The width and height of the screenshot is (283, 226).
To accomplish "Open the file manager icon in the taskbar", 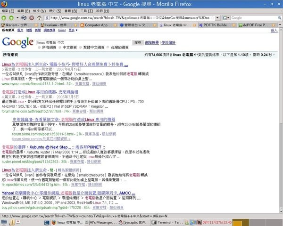I will point(12,222).
